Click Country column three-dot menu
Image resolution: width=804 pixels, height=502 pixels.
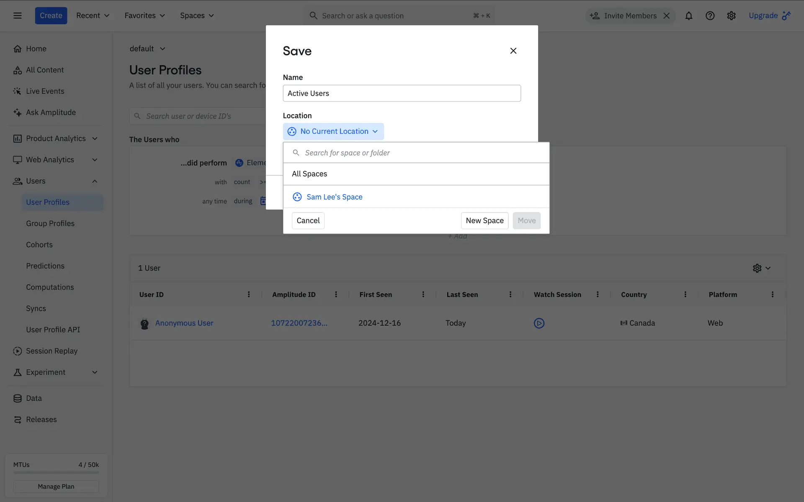685,295
